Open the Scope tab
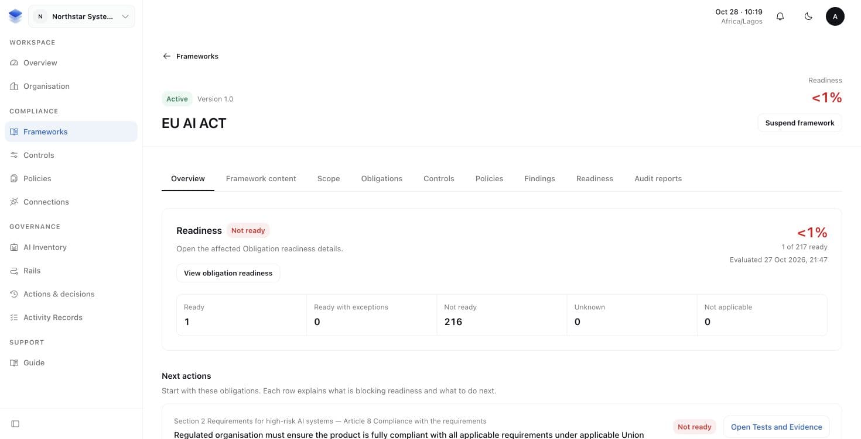Viewport: 861px width, 439px height. click(x=329, y=178)
